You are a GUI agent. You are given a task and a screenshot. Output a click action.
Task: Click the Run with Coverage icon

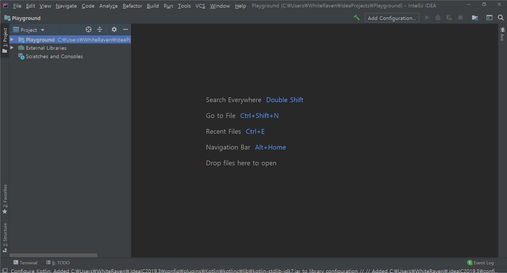pos(449,18)
